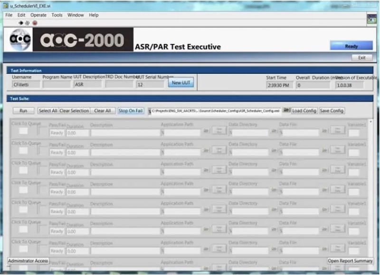Image resolution: width=380 pixels, height=275 pixels.
Task: Click the Test Information section header
Action: [190, 70]
